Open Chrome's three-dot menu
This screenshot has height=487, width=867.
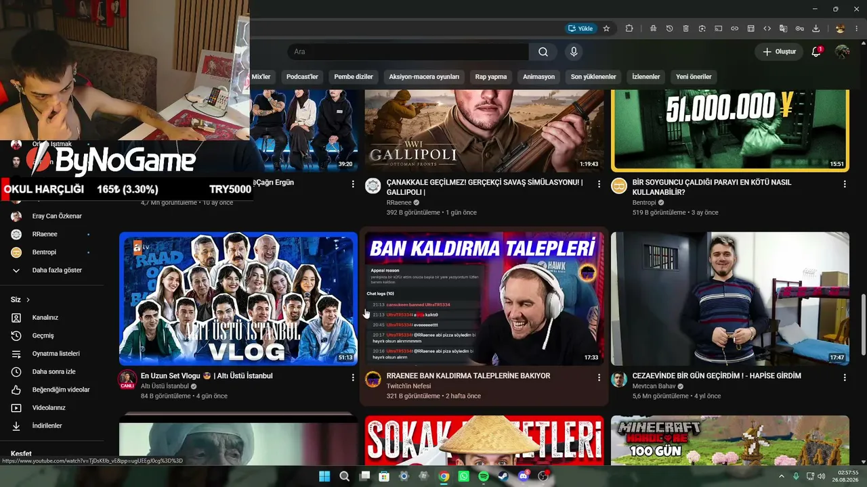point(857,28)
